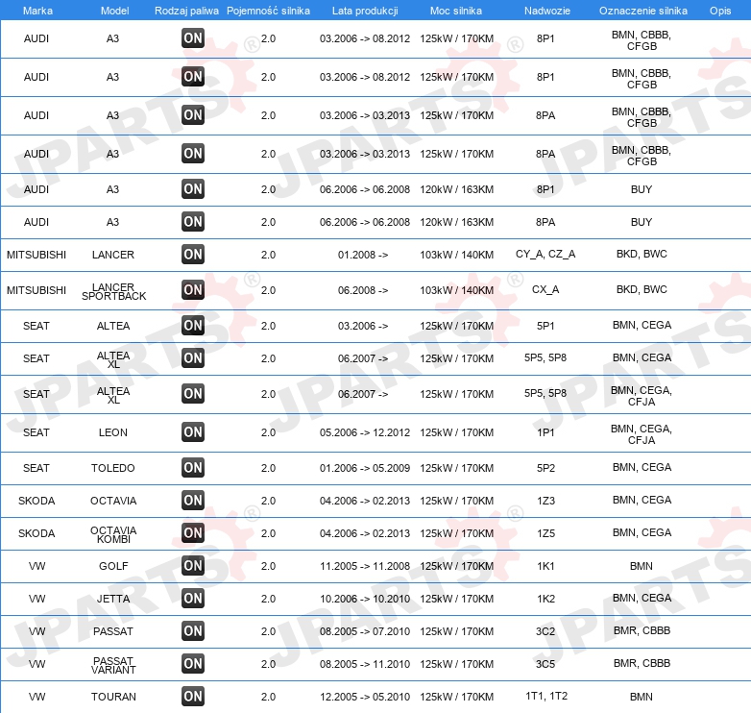Click production dates 05.2006 -> 12.2012
751x713 pixels.
[365, 432]
